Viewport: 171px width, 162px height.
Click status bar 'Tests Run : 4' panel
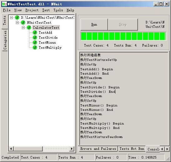76,157
